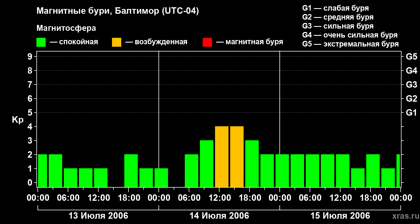Click the 'G4' label on the right axis
Screen dimensions: 420x224
[411, 71]
